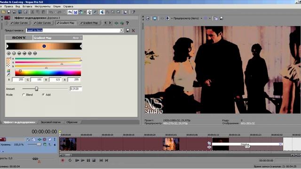Open the Предпросмотр (Авто) quality dropdown
The height and width of the screenshot is (169, 301).
click(x=201, y=18)
